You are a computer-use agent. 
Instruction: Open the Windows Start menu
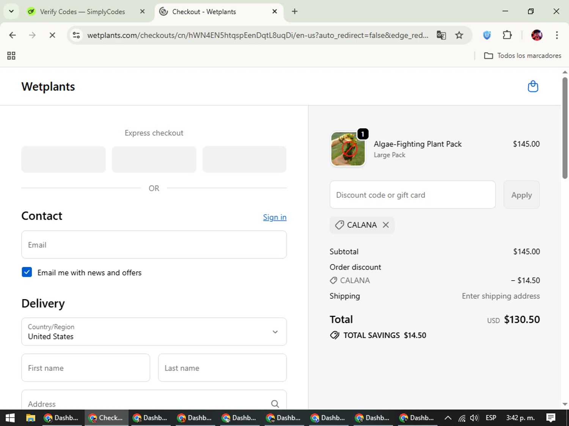10,418
